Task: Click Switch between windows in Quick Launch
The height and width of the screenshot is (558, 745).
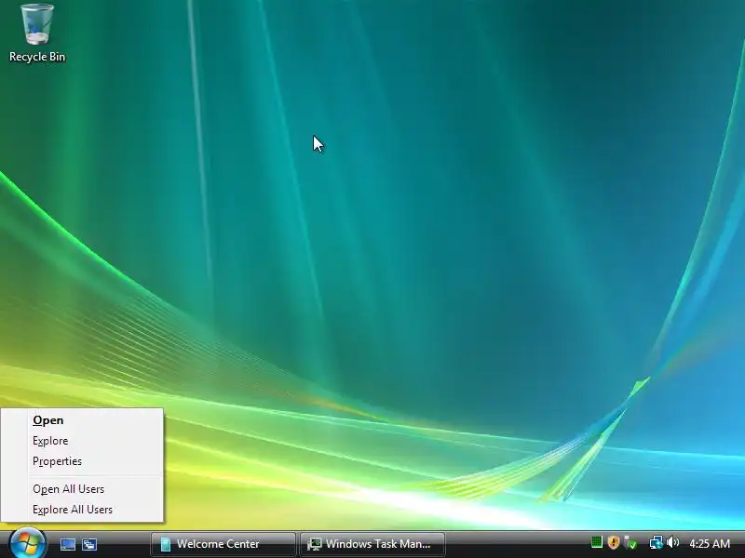Action: (x=88, y=544)
